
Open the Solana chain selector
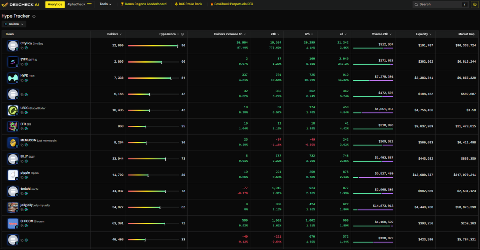point(14,24)
